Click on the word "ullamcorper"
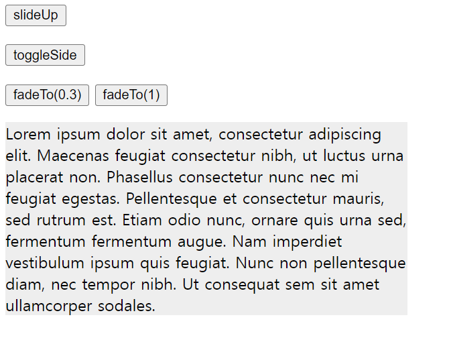This screenshot has height=344, width=449. tap(49, 306)
